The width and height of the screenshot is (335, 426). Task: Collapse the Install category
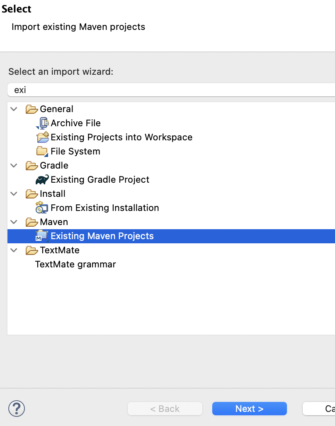[x=14, y=194]
